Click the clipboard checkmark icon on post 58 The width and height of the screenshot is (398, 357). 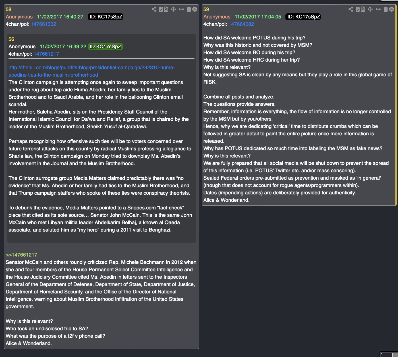coord(161,9)
